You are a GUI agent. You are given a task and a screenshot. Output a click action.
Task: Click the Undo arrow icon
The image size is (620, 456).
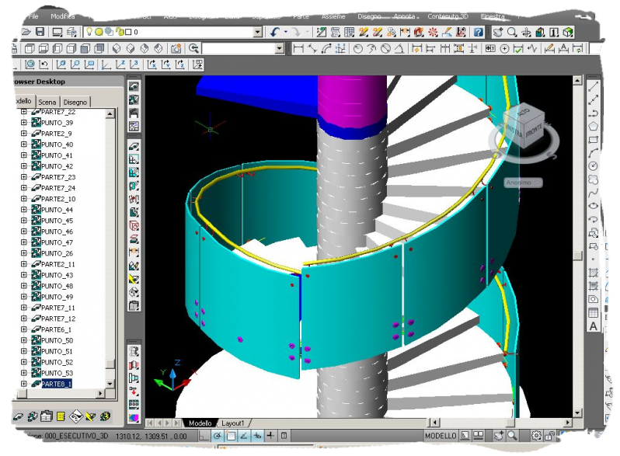[x=275, y=32]
